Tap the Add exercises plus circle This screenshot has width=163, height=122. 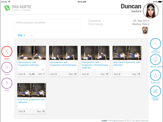tap(155, 44)
